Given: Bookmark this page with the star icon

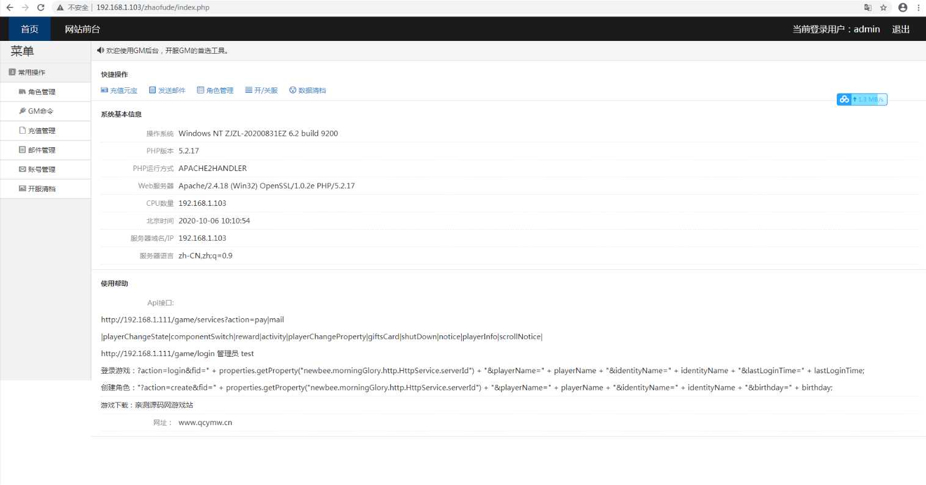Looking at the screenshot, I should (883, 7).
